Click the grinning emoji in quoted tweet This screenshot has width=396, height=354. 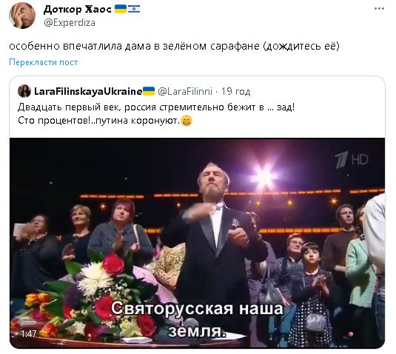click(x=187, y=121)
